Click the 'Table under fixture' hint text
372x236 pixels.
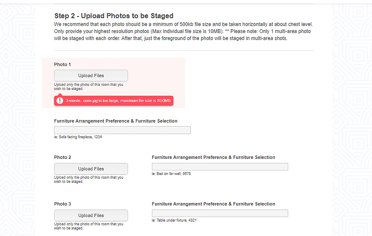pyautogui.click(x=173, y=220)
